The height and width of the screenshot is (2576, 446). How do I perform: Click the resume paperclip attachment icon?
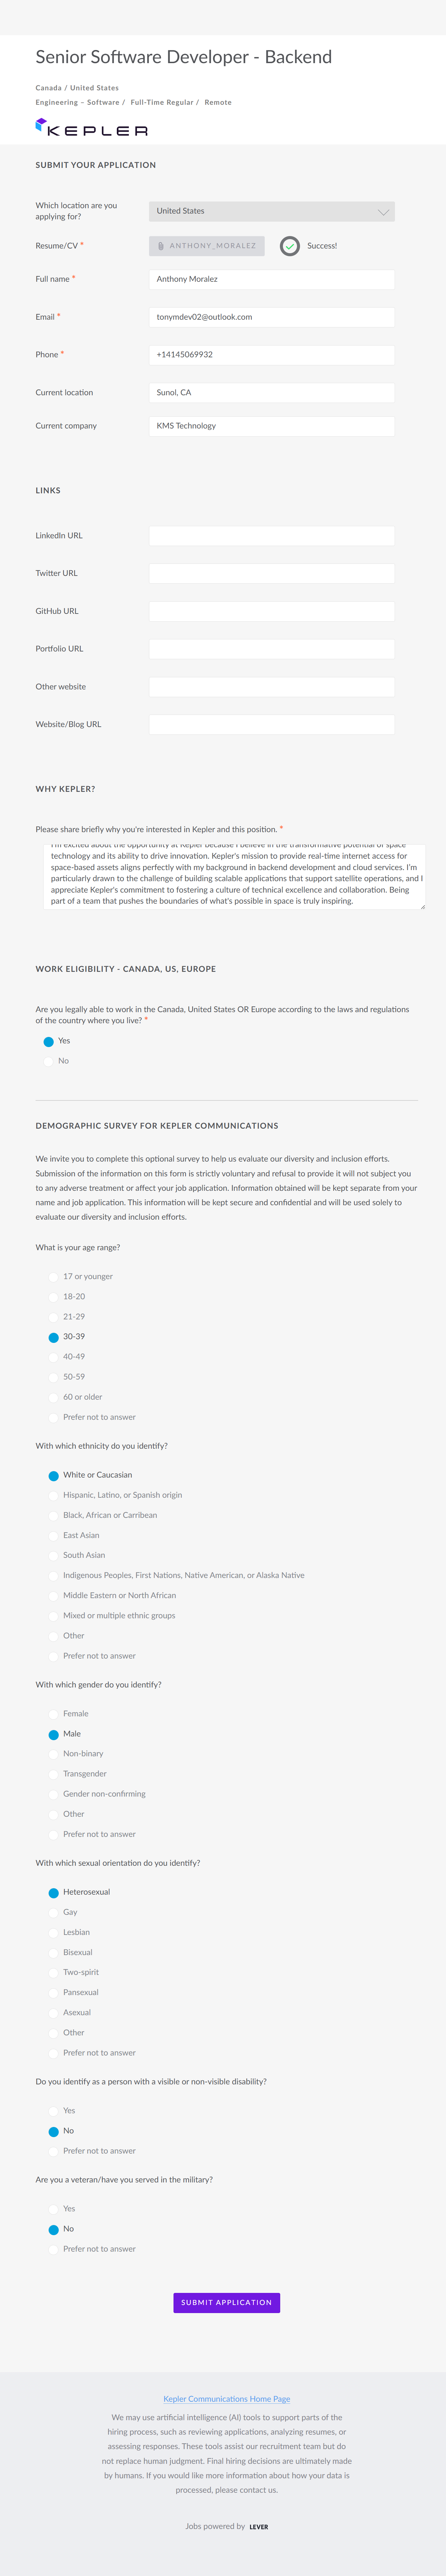point(161,246)
